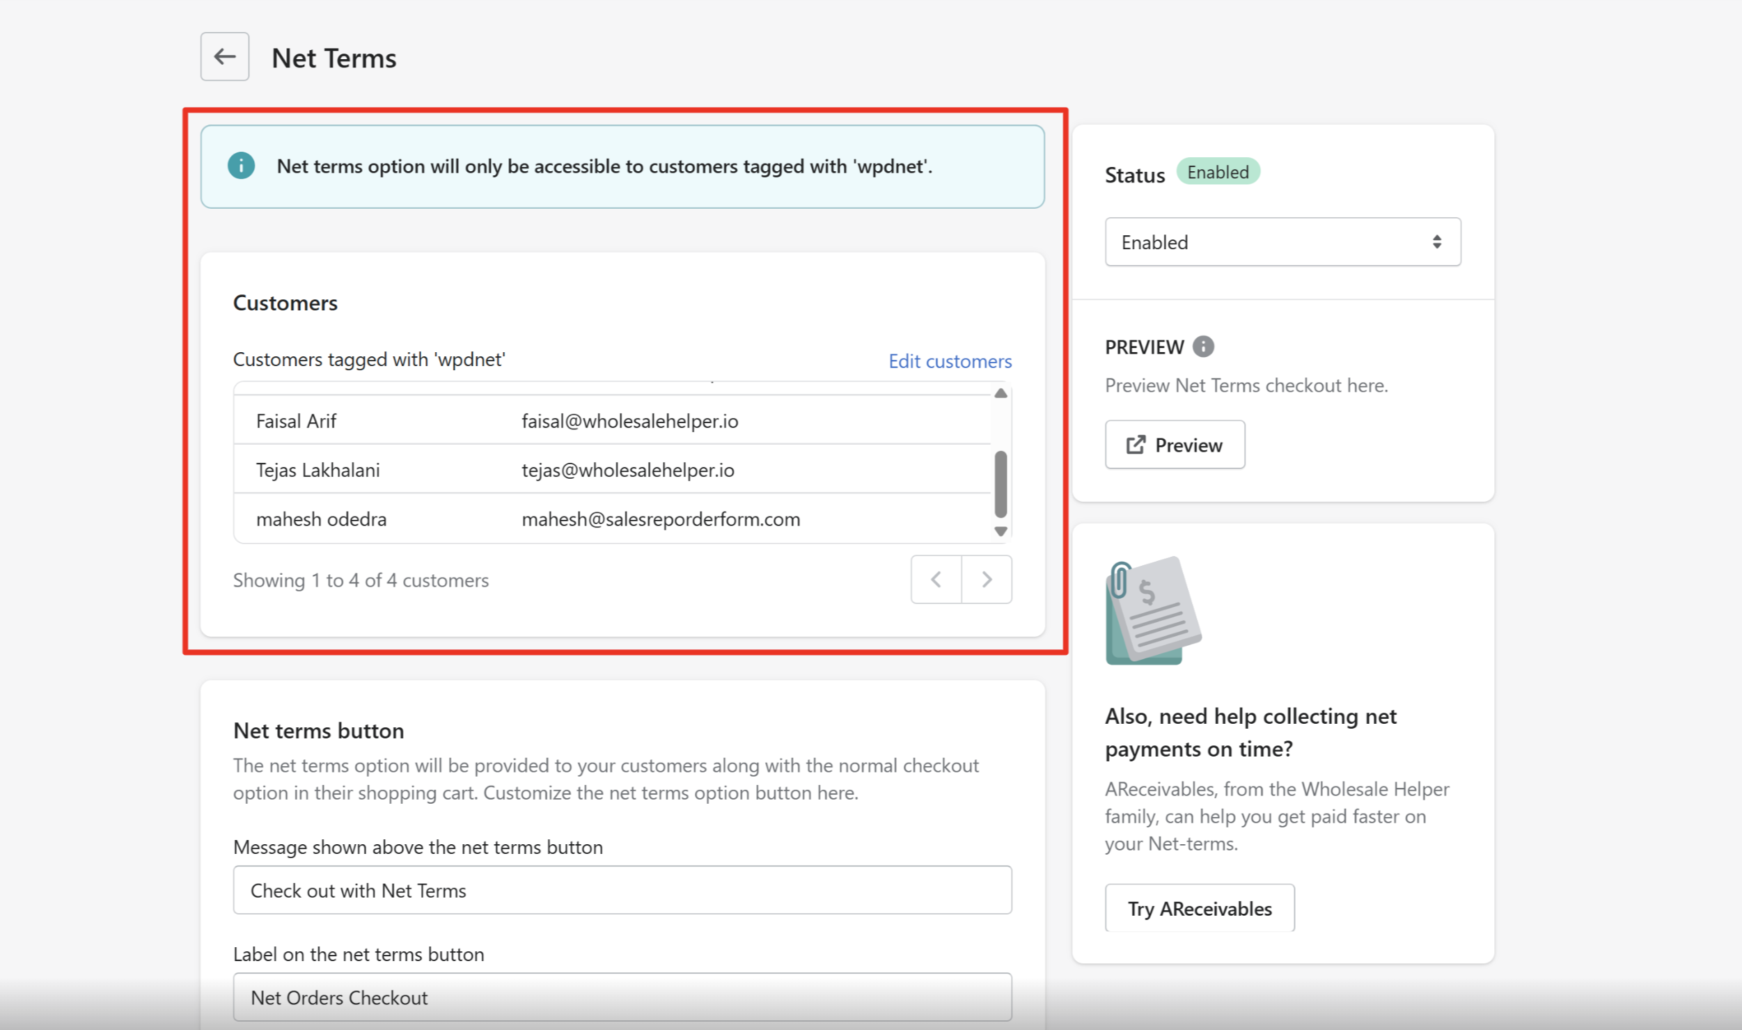
Task: Click the email faisal@wholesalehelper.io
Action: 629,421
